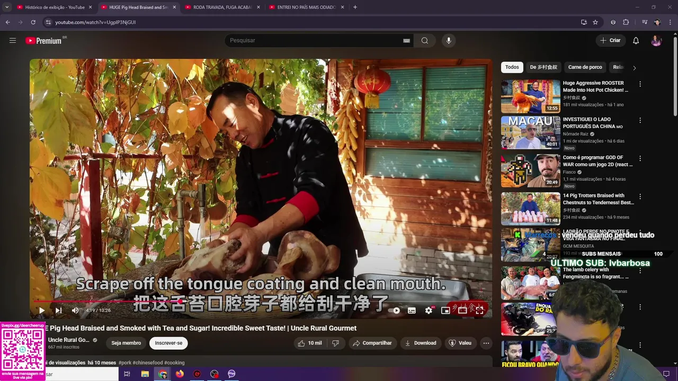Reload the page

pyautogui.click(x=33, y=22)
